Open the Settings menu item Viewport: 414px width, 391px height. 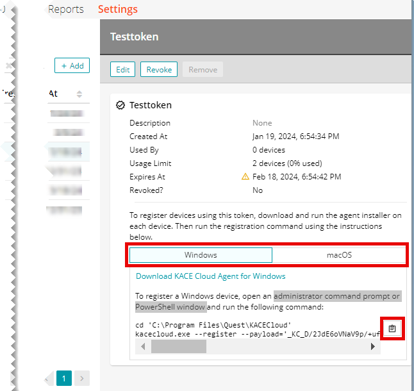(117, 9)
